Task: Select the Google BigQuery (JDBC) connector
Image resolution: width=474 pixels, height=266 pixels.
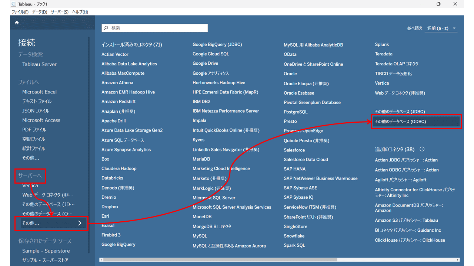Action: 217,44
